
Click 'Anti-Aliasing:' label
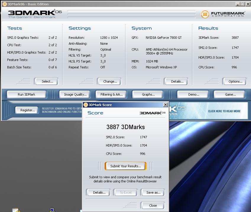(x=78, y=44)
